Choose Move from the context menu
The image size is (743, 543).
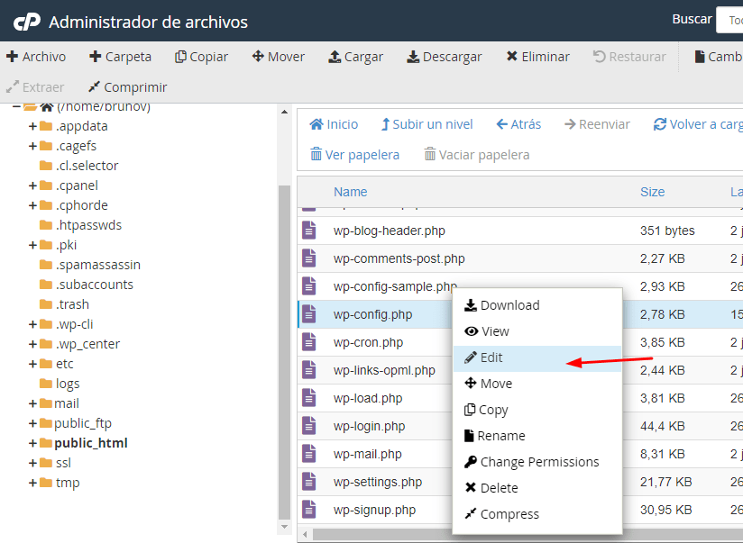pos(537,384)
